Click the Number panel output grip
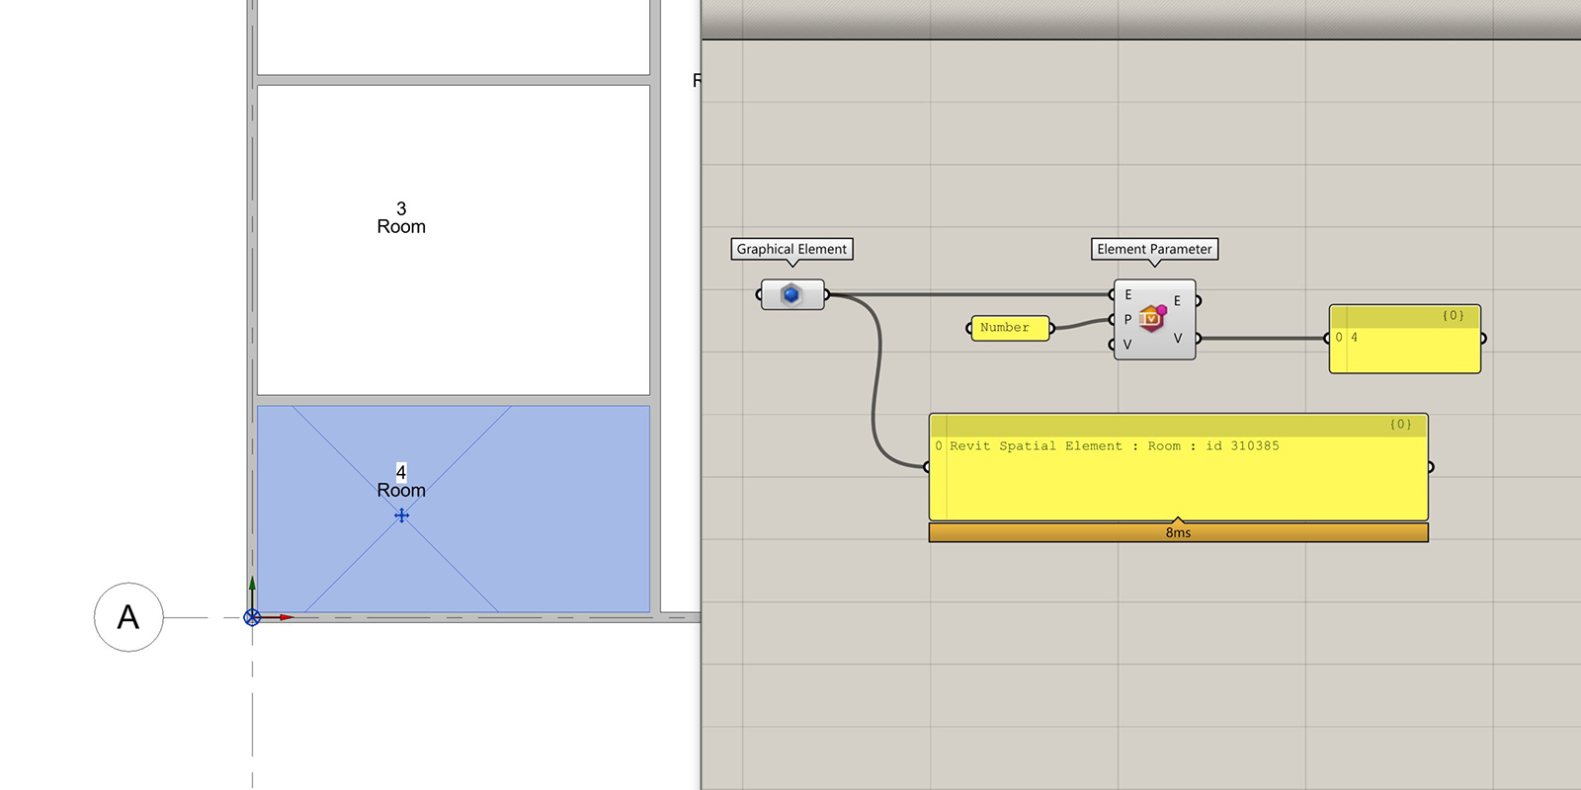The height and width of the screenshot is (790, 1581). (1051, 328)
